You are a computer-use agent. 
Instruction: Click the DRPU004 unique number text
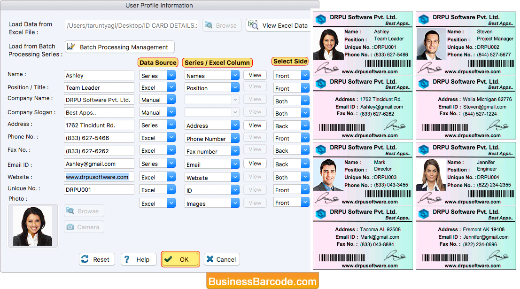pos(488,177)
